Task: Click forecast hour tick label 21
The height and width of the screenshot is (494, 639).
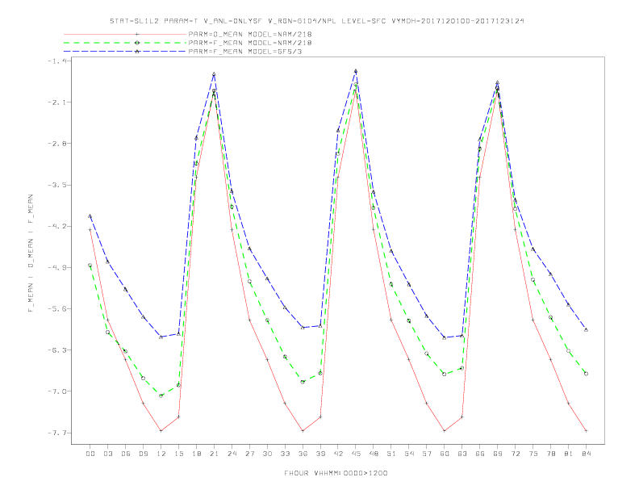Action: tap(214, 454)
